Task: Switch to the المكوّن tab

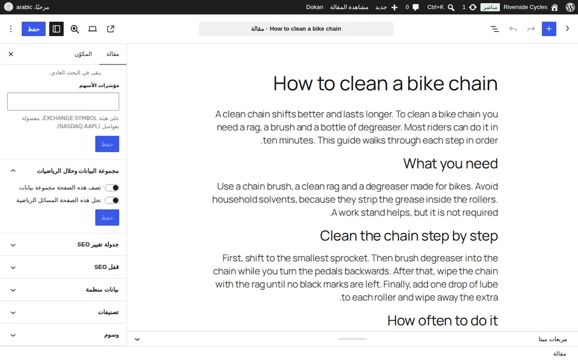Action: (83, 54)
